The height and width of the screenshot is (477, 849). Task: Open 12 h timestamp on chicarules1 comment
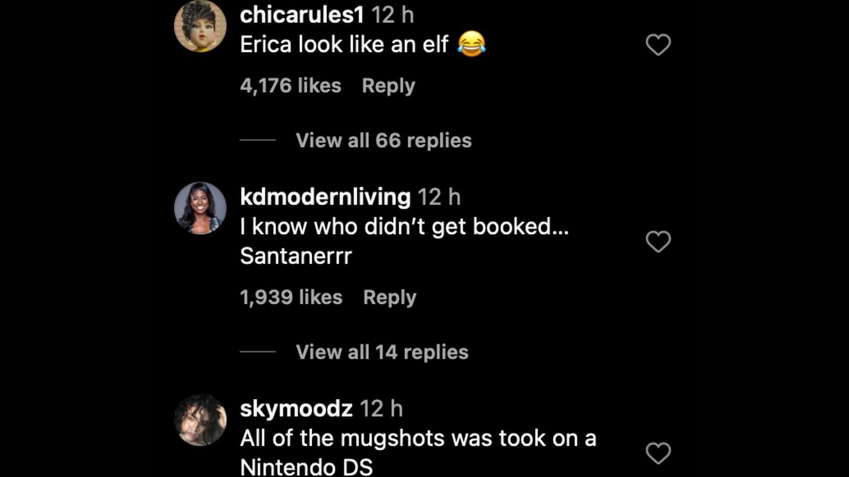click(393, 15)
